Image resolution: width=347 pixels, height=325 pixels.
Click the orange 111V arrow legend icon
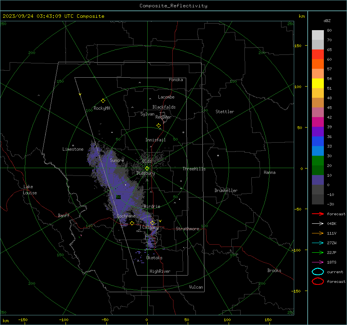pyautogui.click(x=318, y=233)
